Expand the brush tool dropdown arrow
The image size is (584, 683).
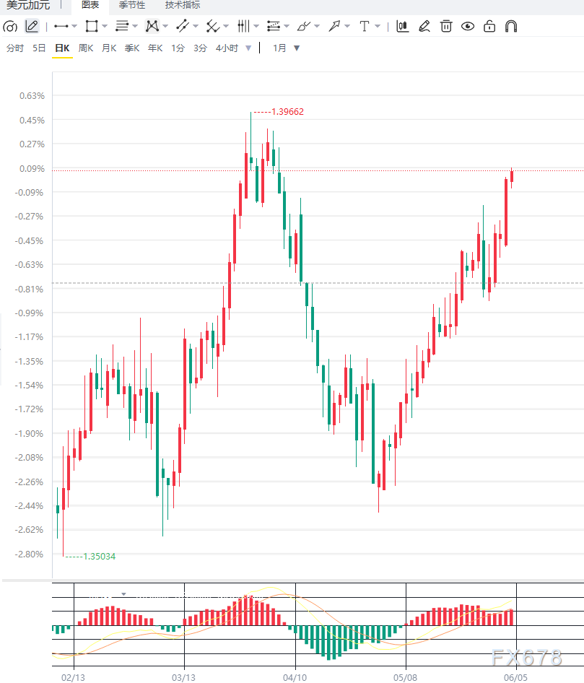coord(317,26)
